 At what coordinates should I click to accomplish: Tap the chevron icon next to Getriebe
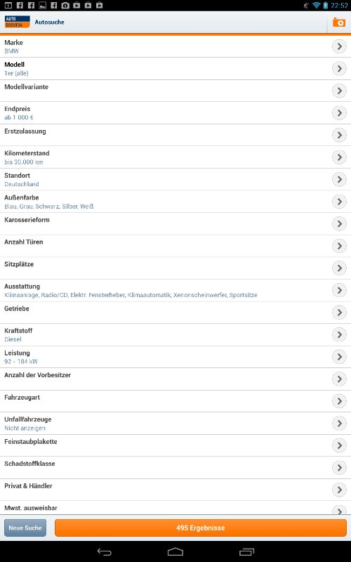coord(339,313)
